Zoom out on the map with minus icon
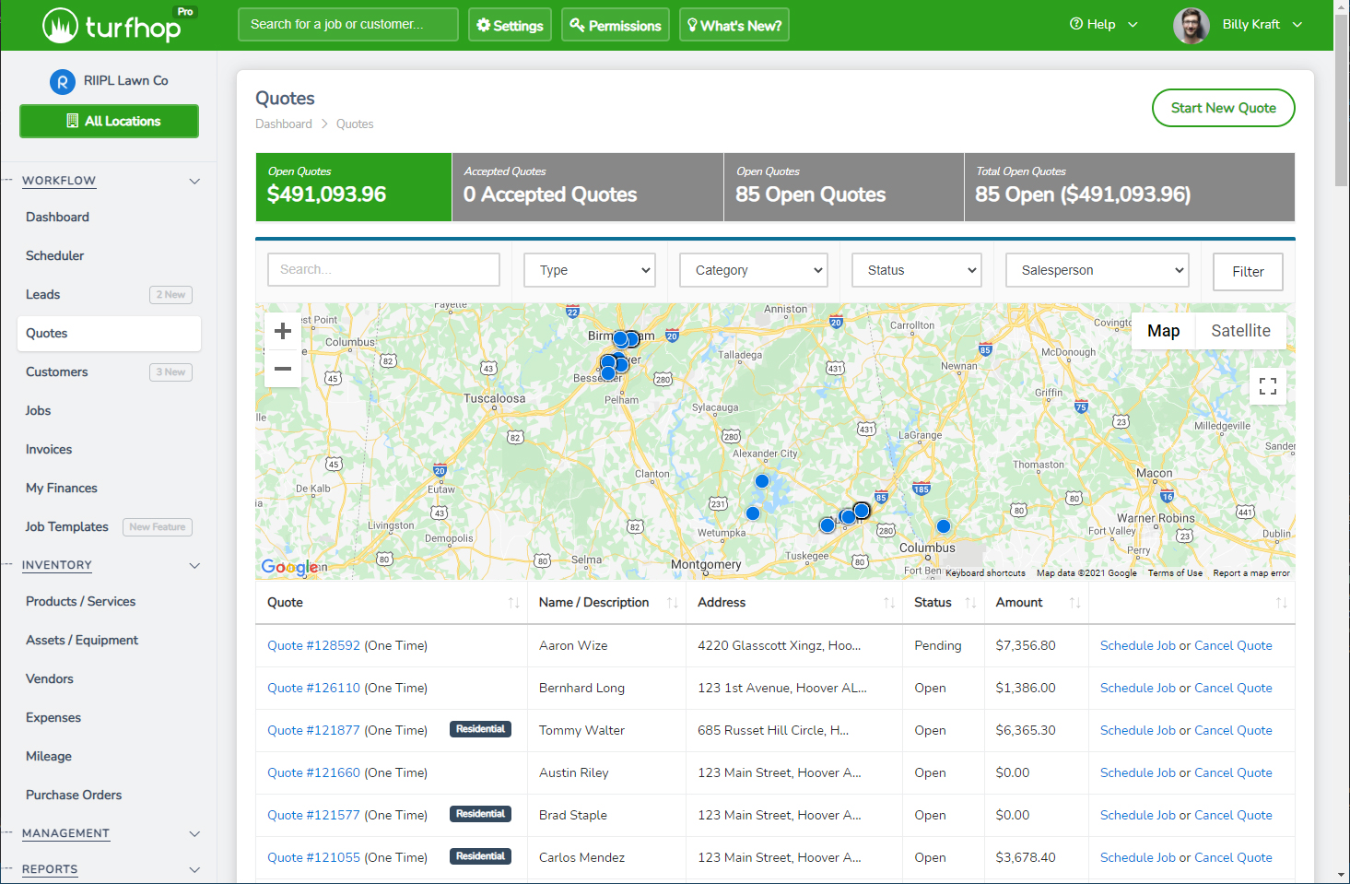Screen dimensions: 1350x884 point(282,368)
